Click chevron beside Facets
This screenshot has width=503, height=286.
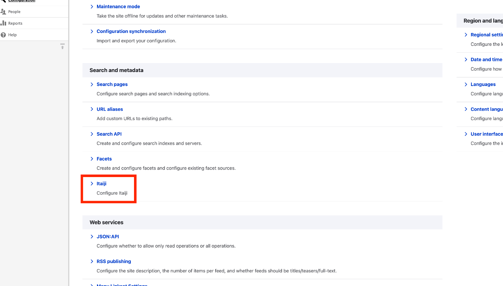92,158
